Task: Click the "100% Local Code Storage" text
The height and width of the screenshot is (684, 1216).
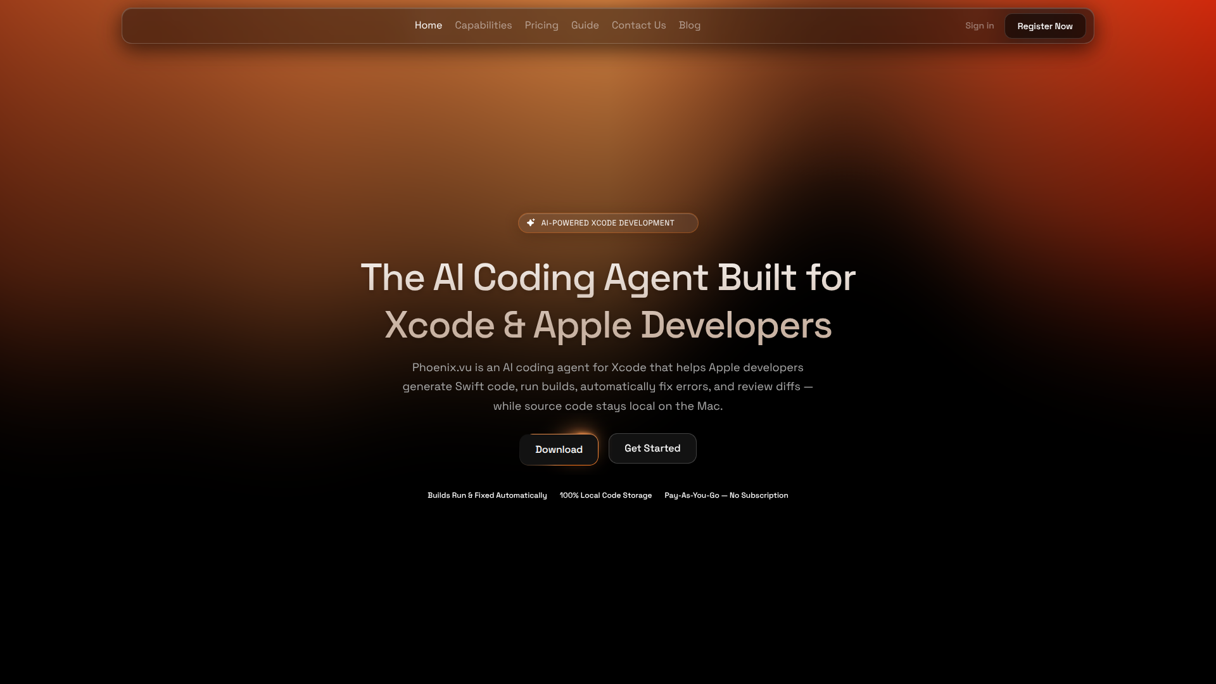Action: point(605,495)
